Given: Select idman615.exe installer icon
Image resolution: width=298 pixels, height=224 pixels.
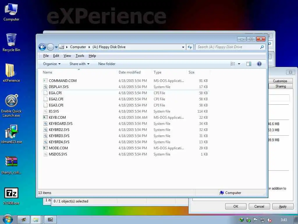Looking at the screenshot, I should click(11, 134).
